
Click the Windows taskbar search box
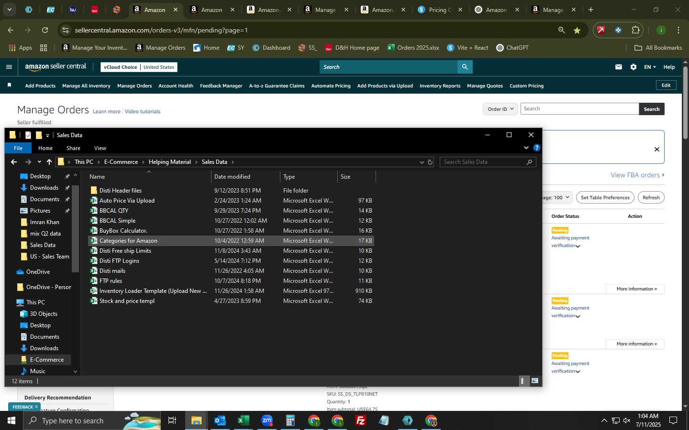[92, 420]
